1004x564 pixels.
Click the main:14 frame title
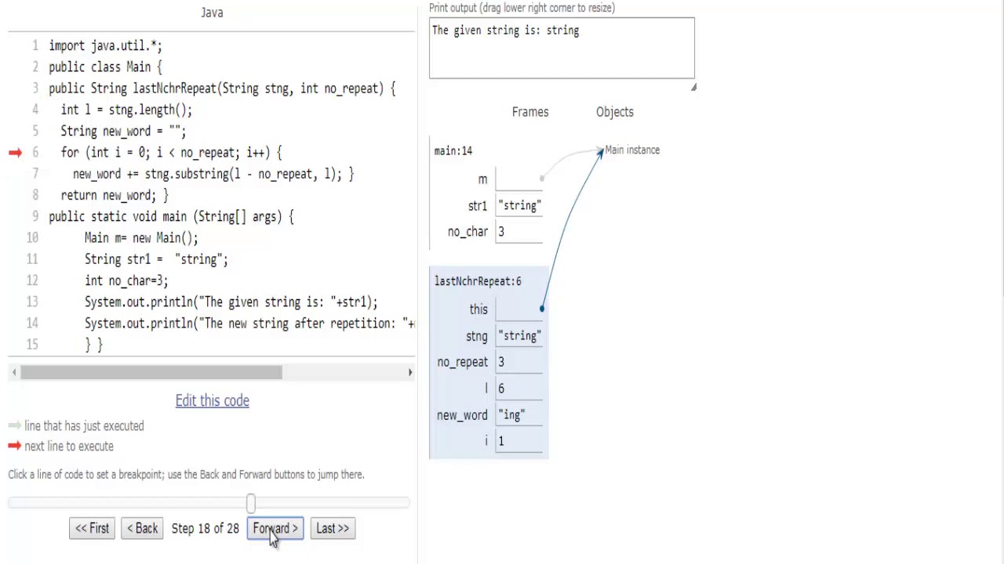point(453,150)
